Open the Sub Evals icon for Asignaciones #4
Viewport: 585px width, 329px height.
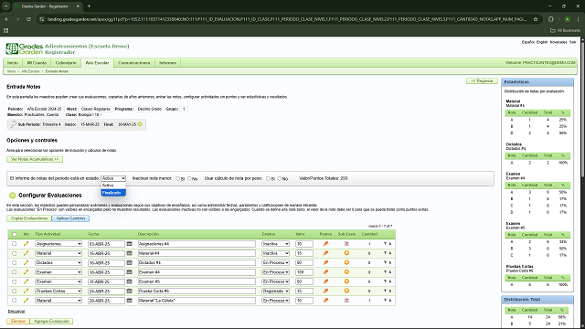pos(346,244)
